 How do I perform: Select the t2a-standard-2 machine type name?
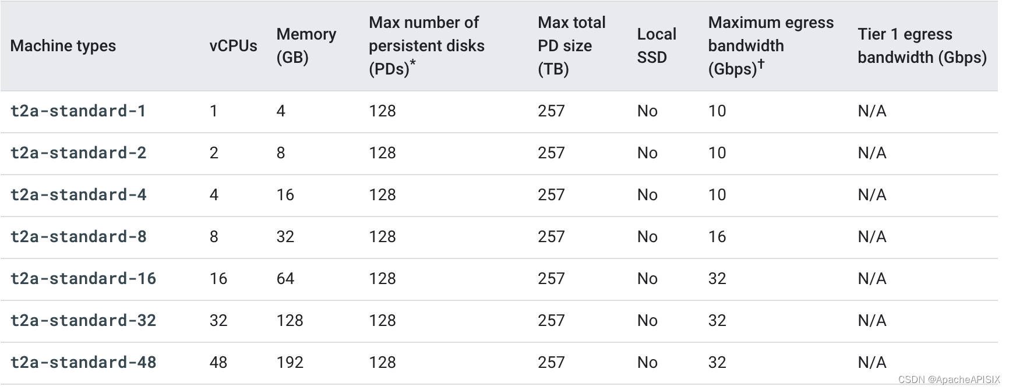click(78, 153)
